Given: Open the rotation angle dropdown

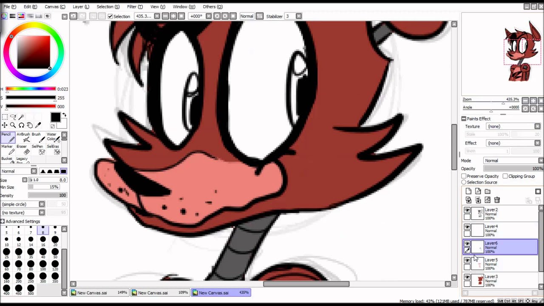Looking at the screenshot, I should tap(208, 16).
